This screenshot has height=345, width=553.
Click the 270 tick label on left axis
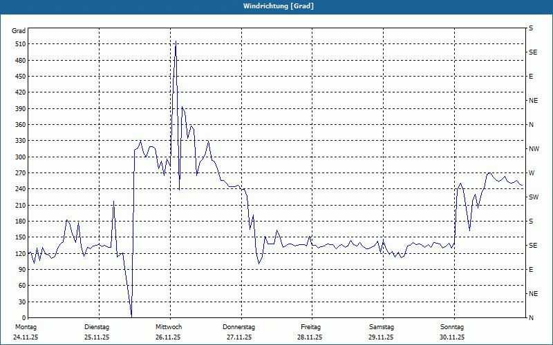point(19,173)
